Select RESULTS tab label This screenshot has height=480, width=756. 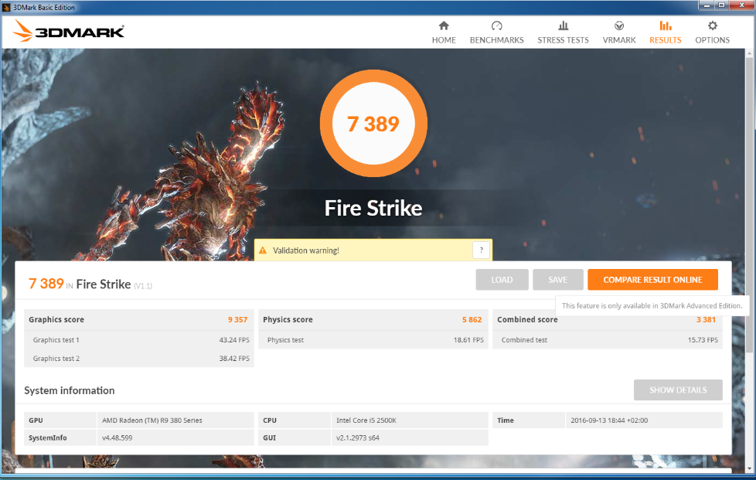click(x=666, y=40)
